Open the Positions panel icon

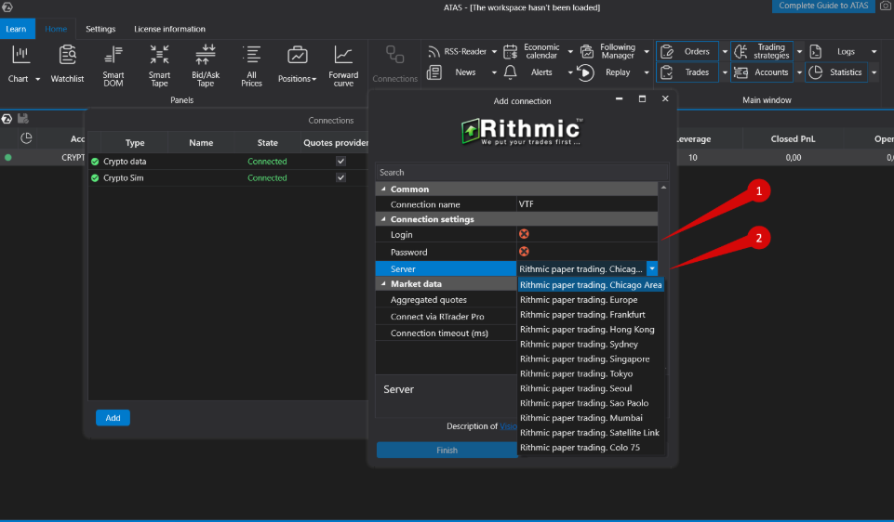[297, 56]
